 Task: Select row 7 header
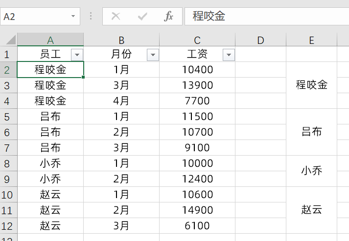8,148
